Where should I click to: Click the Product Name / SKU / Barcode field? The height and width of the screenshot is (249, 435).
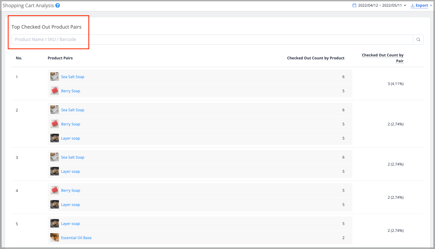(x=107, y=39)
